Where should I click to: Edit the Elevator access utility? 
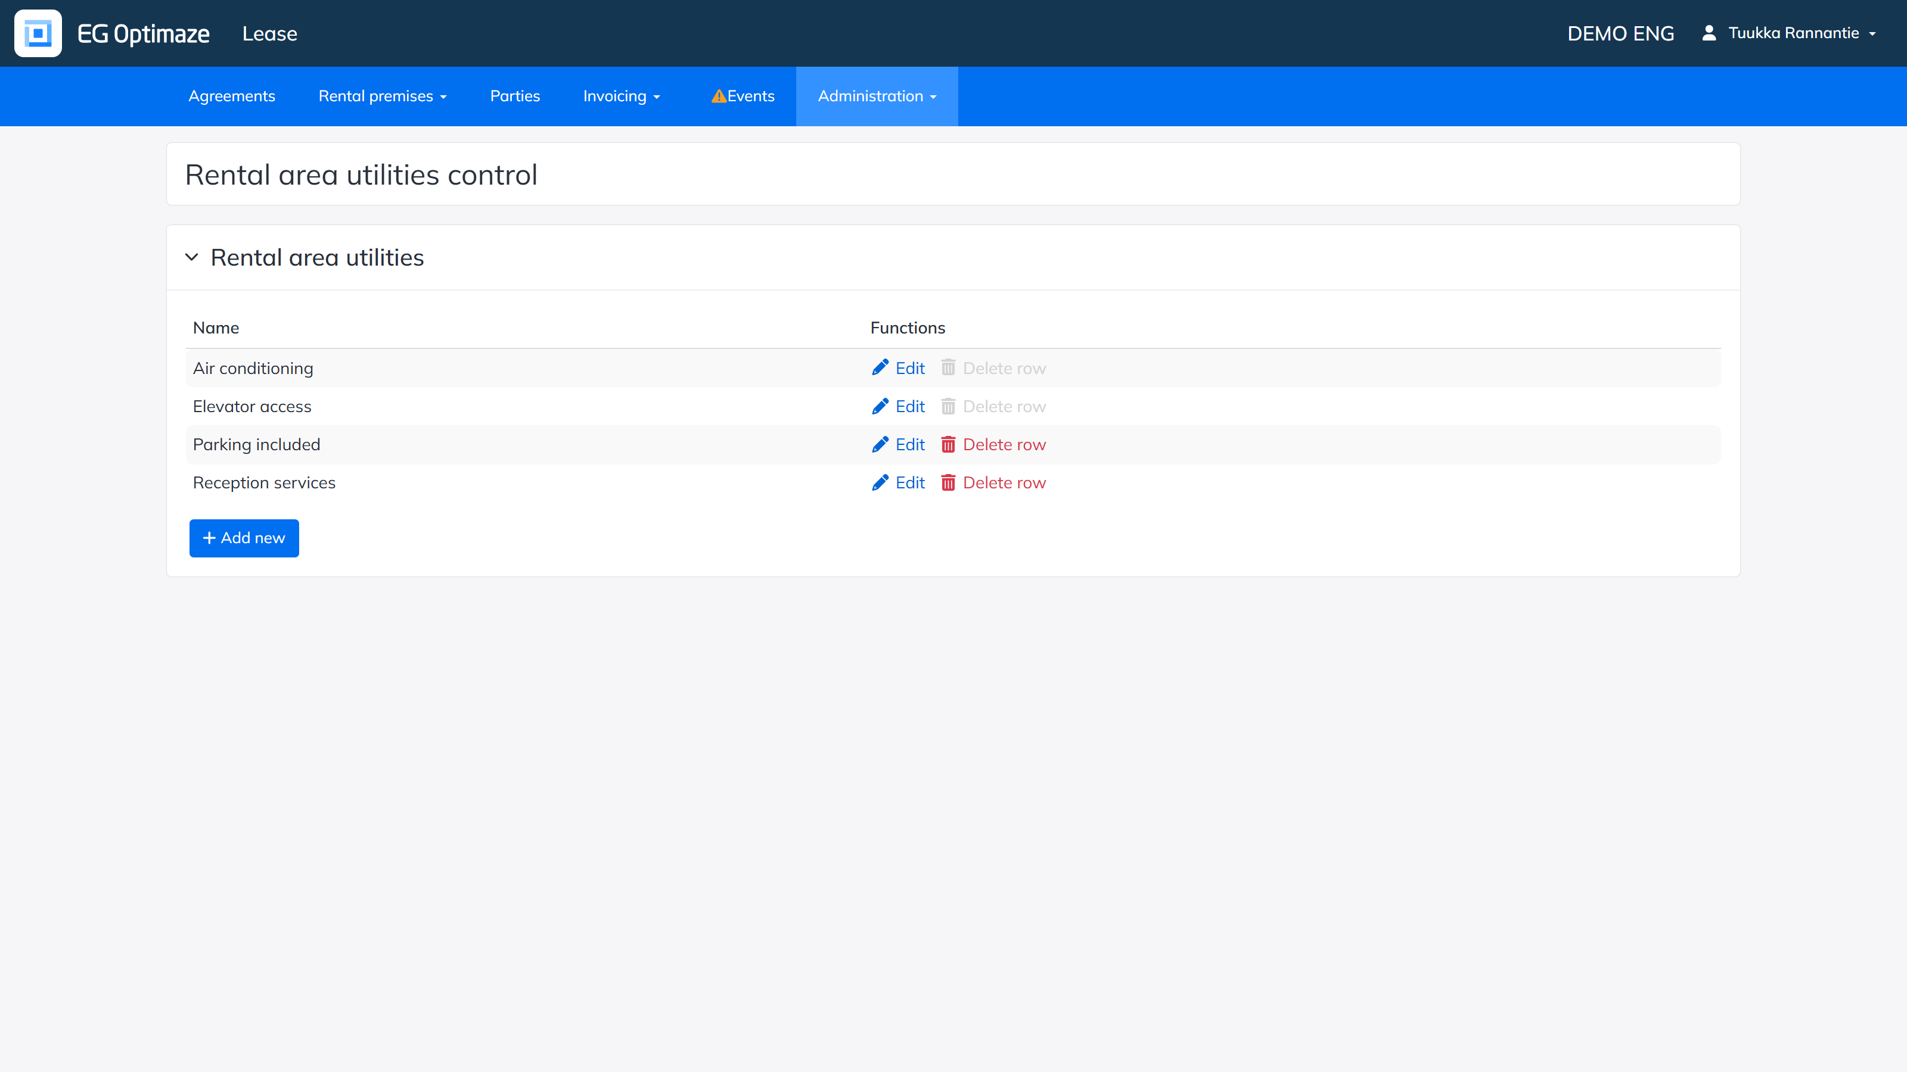pyautogui.click(x=898, y=406)
